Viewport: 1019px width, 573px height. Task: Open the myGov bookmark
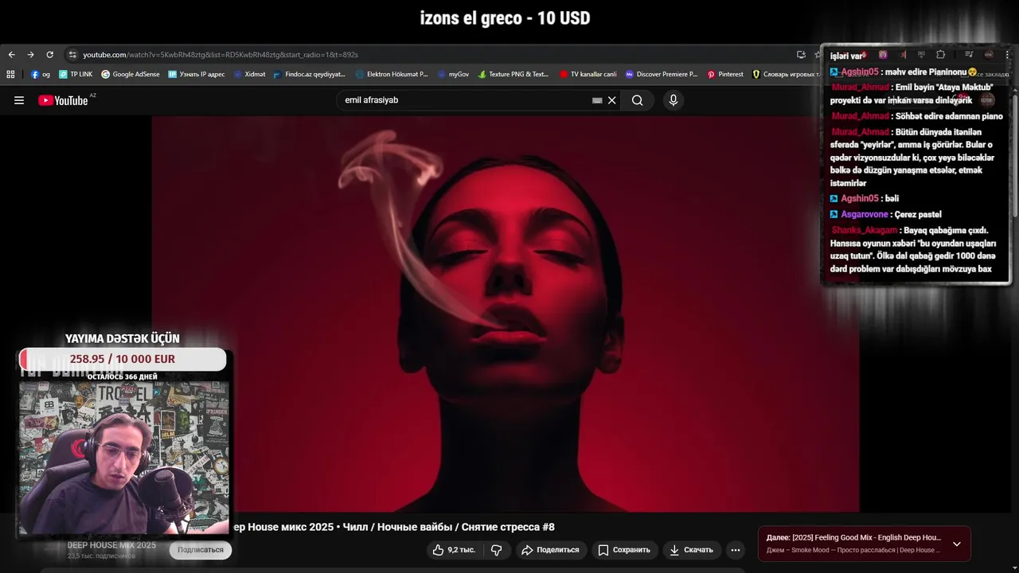point(454,74)
